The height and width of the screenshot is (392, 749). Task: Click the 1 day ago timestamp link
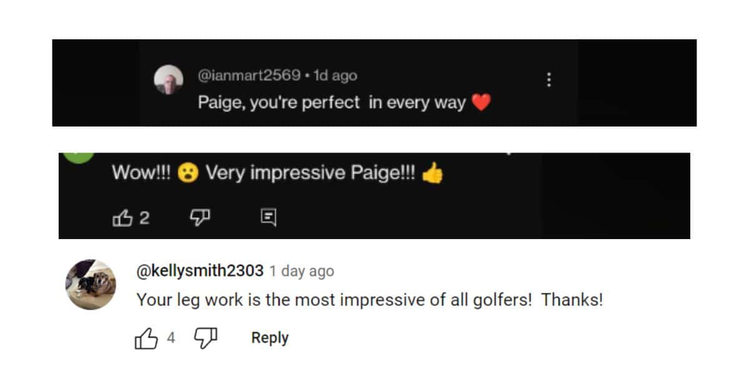[x=301, y=271]
